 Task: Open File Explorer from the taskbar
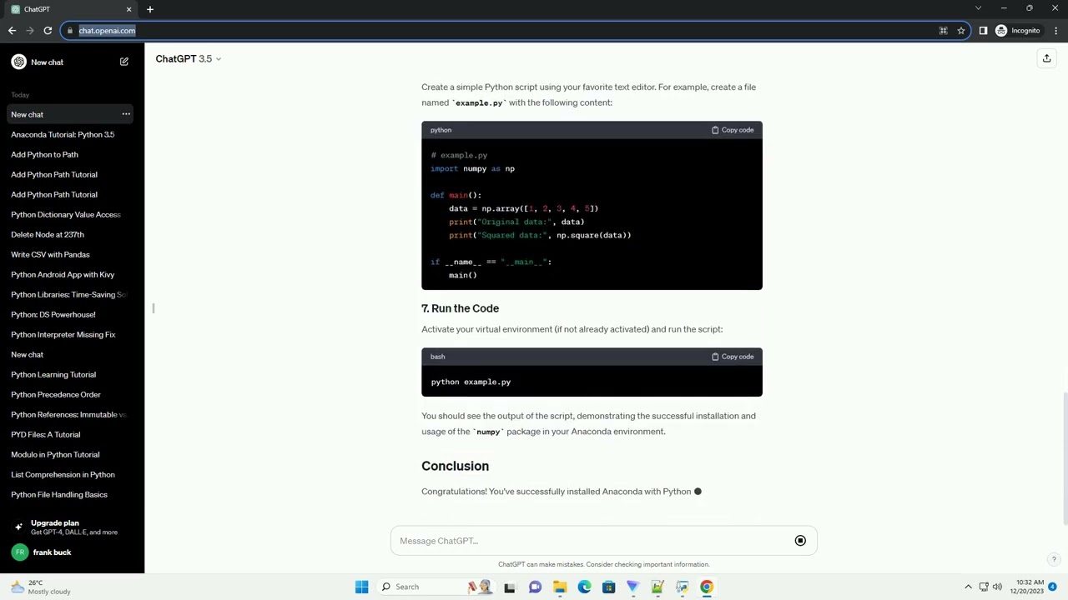pos(559,587)
